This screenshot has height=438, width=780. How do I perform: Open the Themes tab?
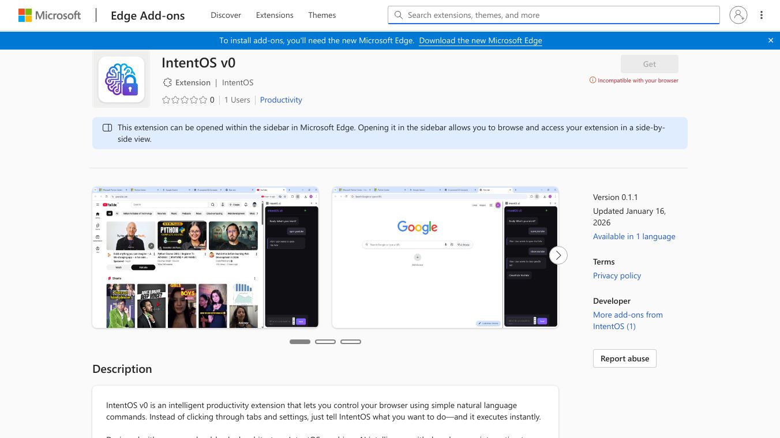pos(322,15)
